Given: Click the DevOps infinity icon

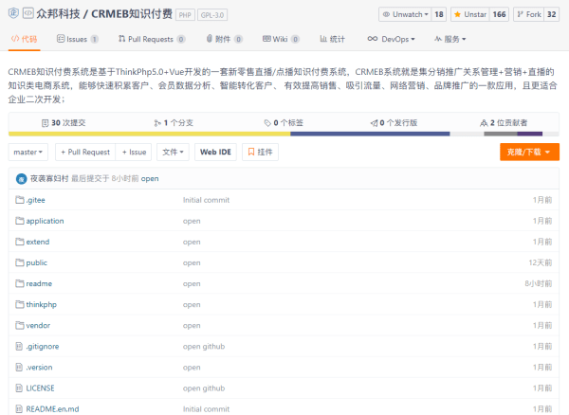Looking at the screenshot, I should point(373,39).
